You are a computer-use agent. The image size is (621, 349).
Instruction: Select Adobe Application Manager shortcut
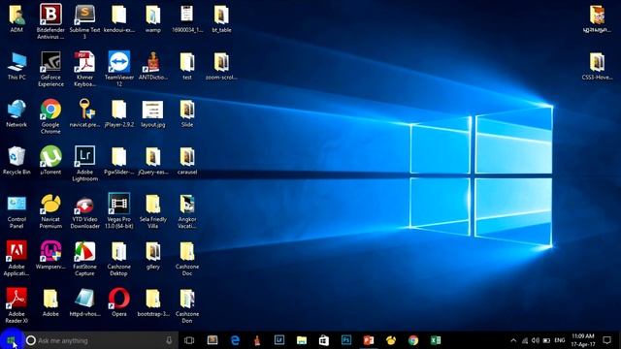[x=16, y=258]
